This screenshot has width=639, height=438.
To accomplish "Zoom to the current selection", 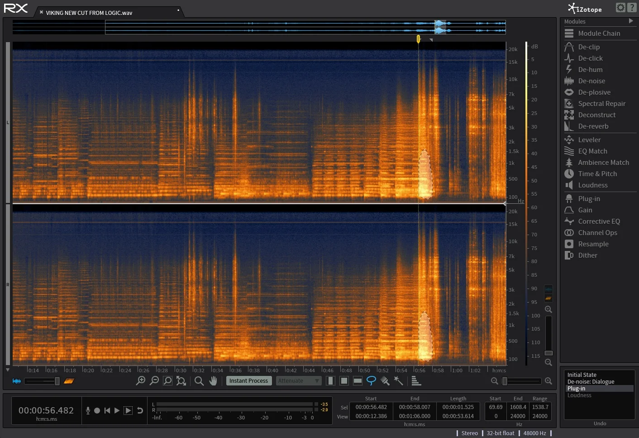I will pyautogui.click(x=168, y=381).
